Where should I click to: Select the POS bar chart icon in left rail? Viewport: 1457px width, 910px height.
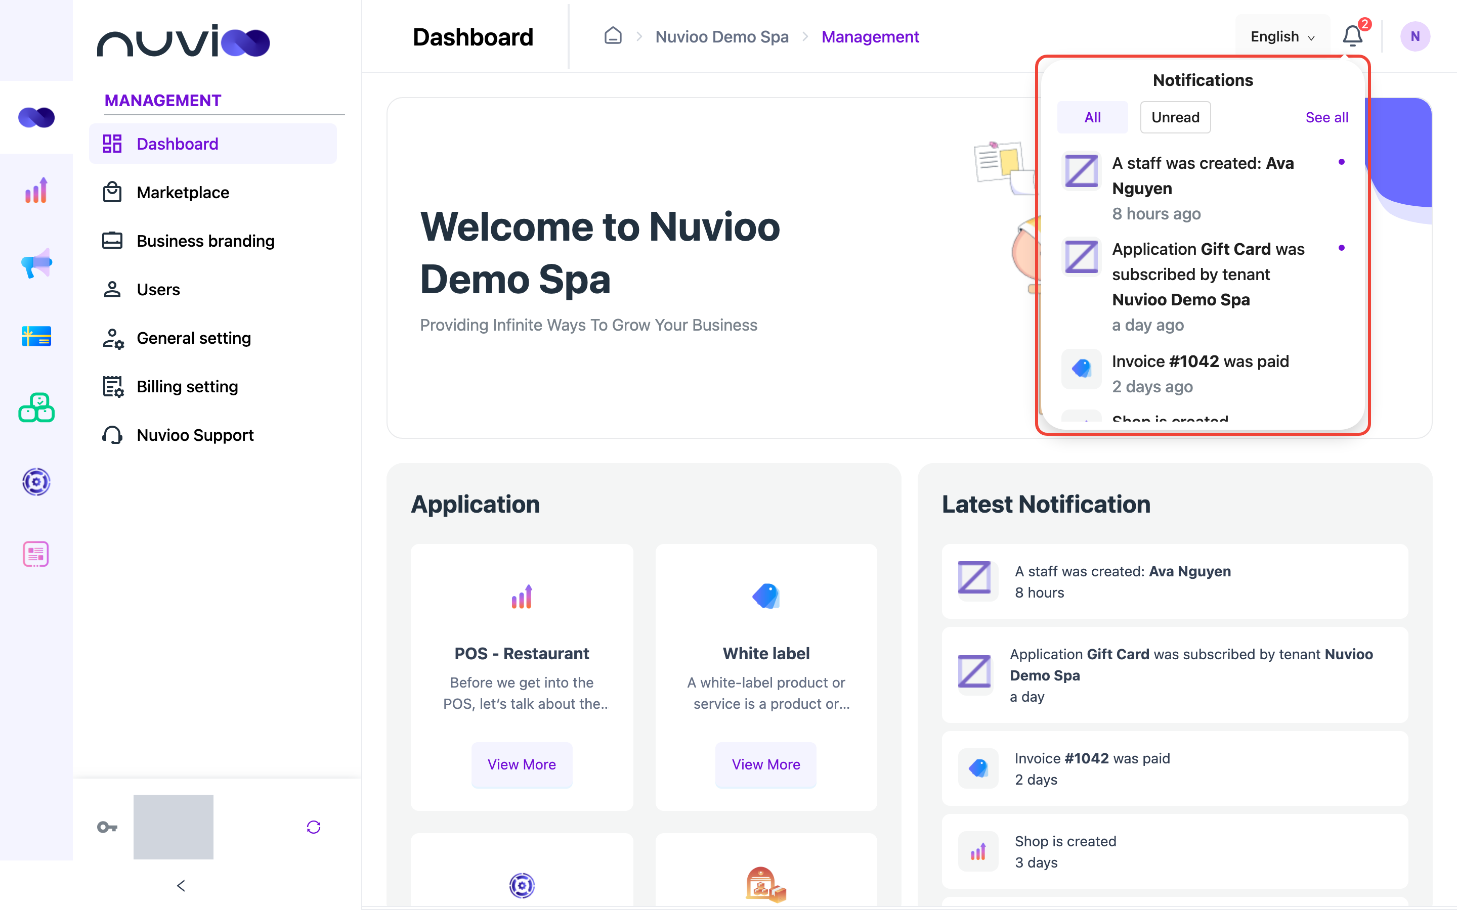tap(36, 190)
